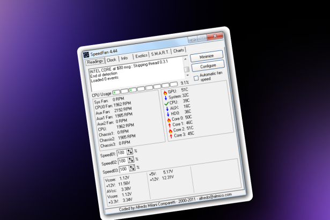Click the '+5V: 5.17V' voltage reading

[x=161, y=173]
